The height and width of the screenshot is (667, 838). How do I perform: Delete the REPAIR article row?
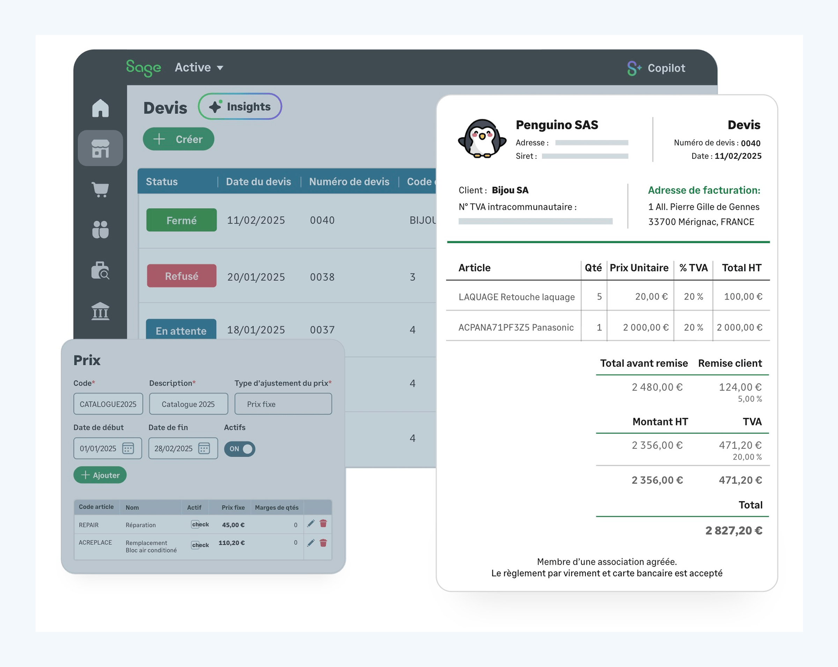[323, 523]
